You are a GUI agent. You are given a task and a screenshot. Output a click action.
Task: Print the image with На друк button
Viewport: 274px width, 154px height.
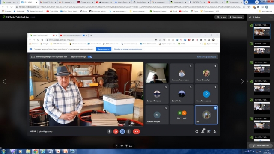(x=221, y=17)
